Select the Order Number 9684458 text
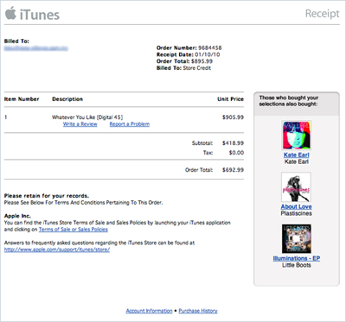Image resolution: width=346 pixels, height=322 pixels. [x=189, y=47]
